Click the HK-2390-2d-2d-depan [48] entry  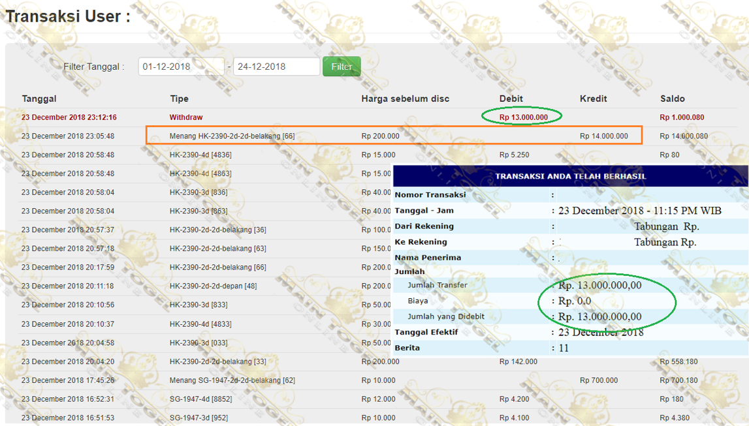[x=213, y=286]
